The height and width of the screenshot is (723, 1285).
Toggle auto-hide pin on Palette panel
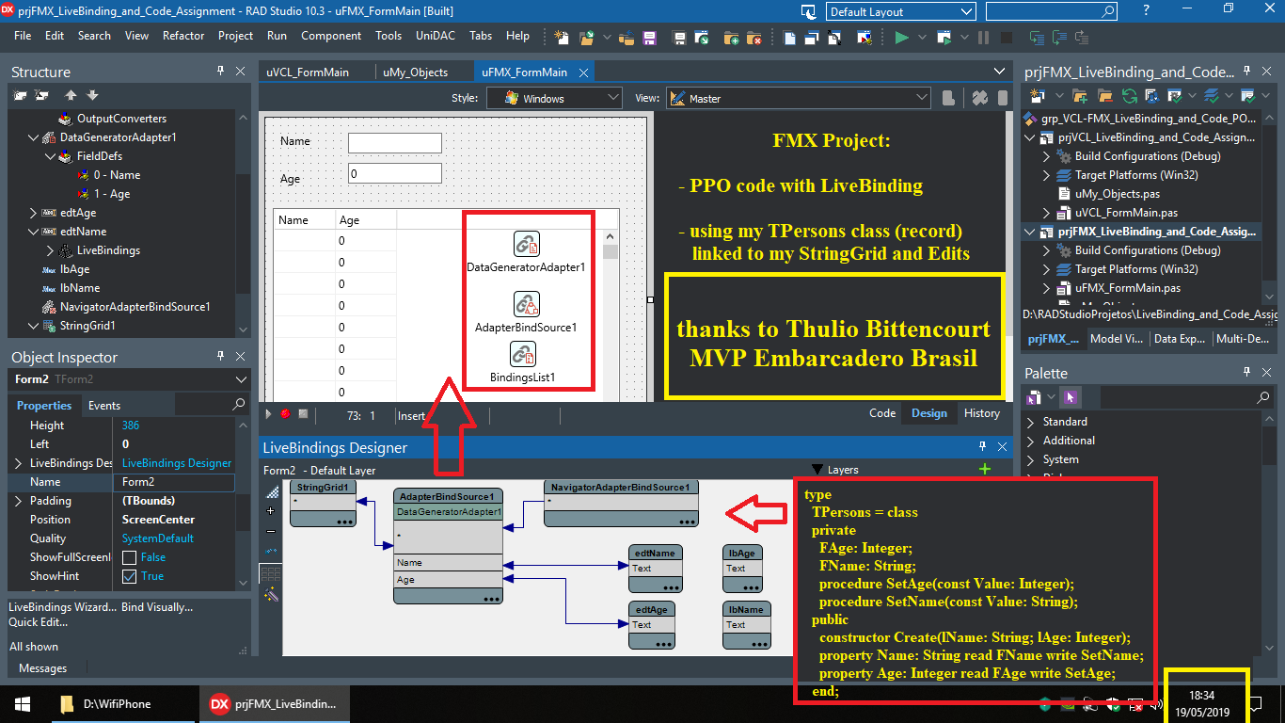(x=1245, y=373)
